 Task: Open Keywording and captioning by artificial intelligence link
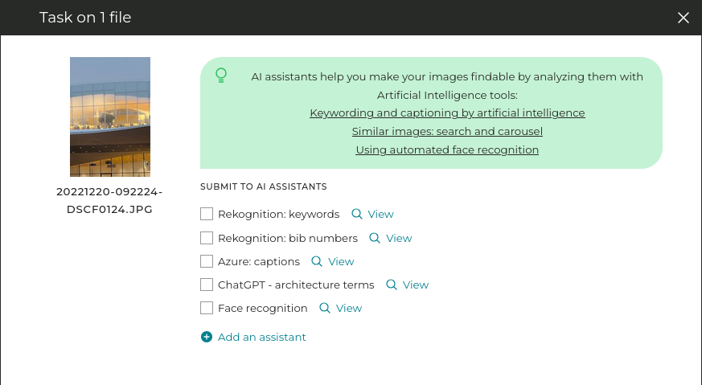pos(447,113)
